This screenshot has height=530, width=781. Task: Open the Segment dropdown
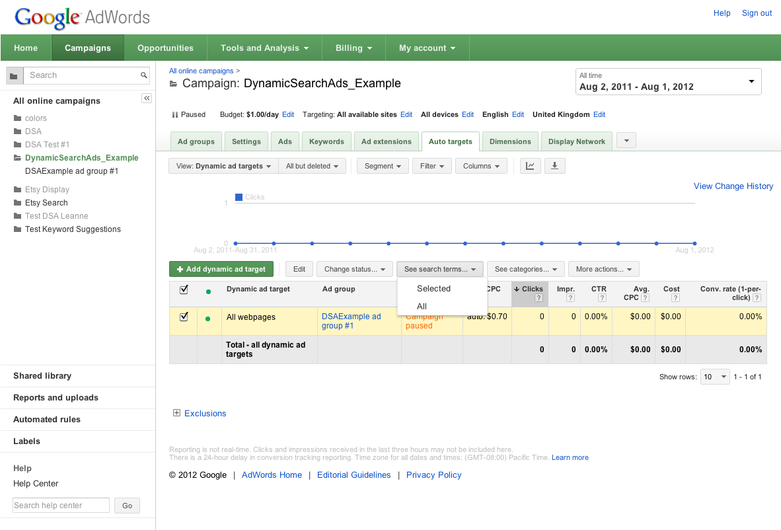click(383, 166)
